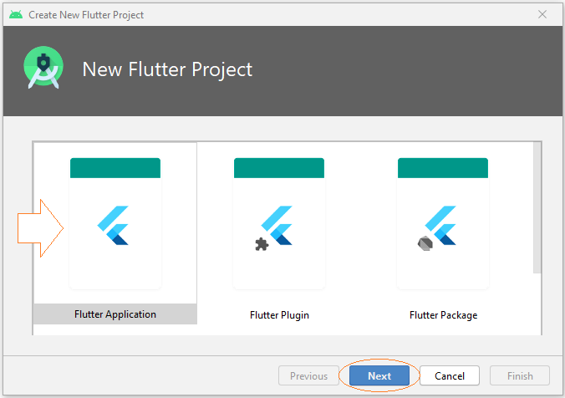The width and height of the screenshot is (565, 398).
Task: Click the Flutter Application label
Action: point(115,314)
